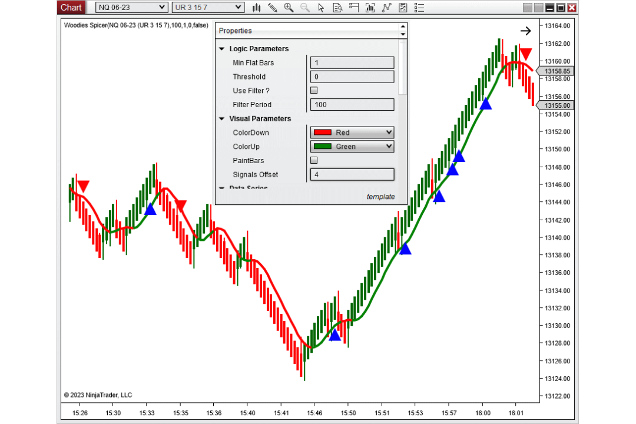Open the ColorDown Red dropdown
Image resolution: width=636 pixels, height=424 pixels.
point(352,132)
